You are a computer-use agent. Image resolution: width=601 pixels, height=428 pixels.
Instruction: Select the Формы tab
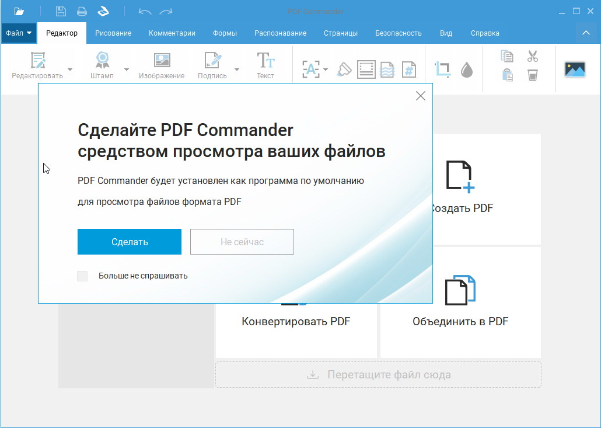225,33
